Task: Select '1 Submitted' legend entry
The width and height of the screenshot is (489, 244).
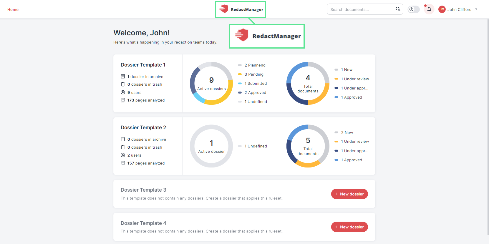Action: point(253,83)
